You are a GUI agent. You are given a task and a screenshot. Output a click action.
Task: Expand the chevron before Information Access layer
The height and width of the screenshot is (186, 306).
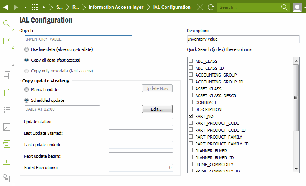(84, 7)
